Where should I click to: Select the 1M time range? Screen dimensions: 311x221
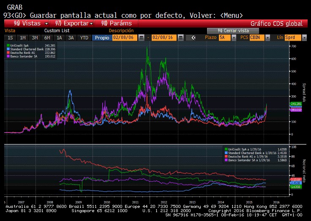pos(22,38)
